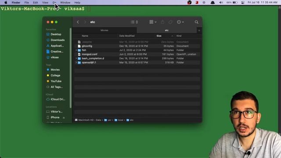Open Creative Cloud folder in sidebar

click(x=57, y=51)
